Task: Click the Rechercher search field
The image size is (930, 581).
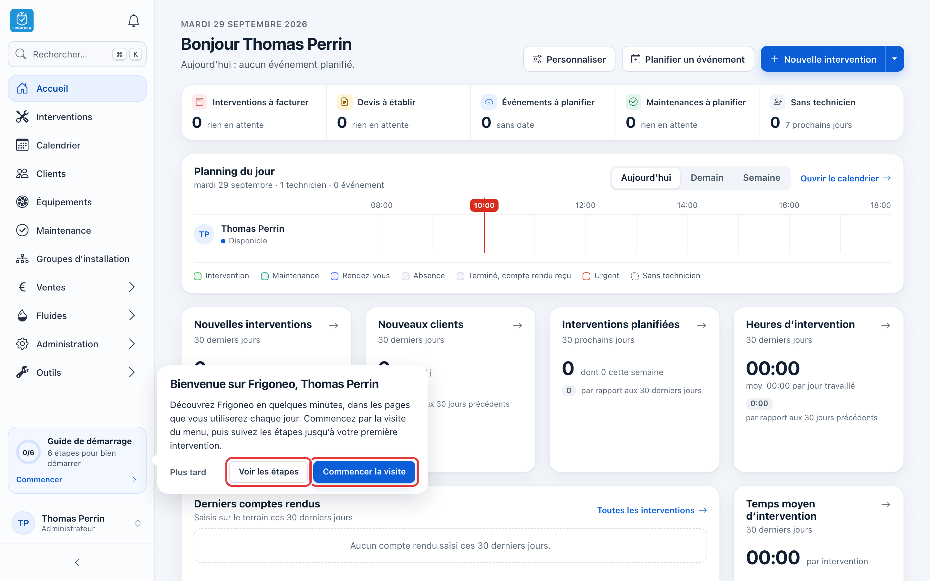Action: tap(77, 54)
